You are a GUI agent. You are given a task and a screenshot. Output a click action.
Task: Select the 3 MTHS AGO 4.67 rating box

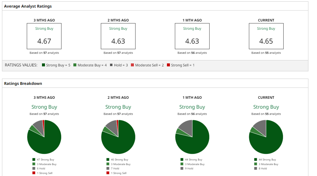pos(44,36)
